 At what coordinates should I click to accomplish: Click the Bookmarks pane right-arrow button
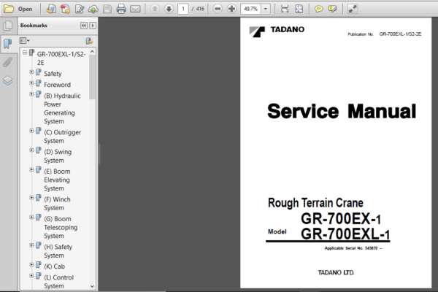coord(93,26)
